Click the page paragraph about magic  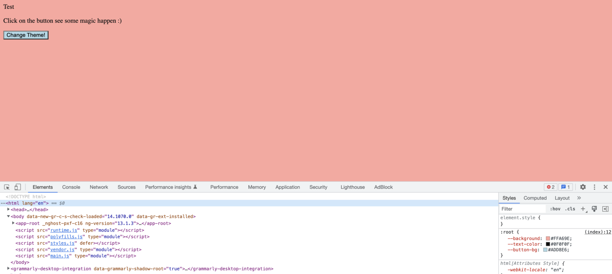point(63,21)
